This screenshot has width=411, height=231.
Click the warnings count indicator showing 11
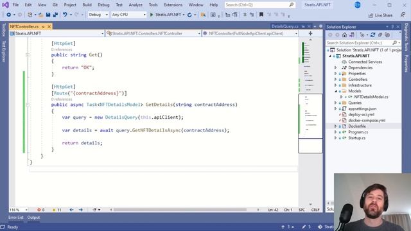[x=57, y=210]
